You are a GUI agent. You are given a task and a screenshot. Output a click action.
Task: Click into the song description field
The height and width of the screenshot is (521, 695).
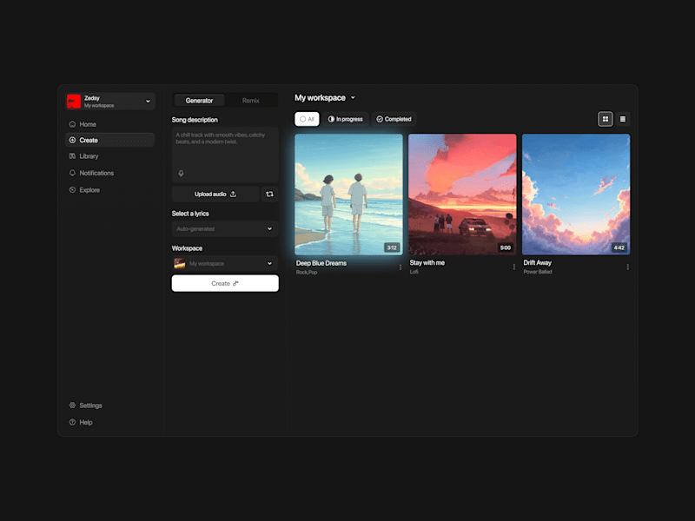[225, 155]
